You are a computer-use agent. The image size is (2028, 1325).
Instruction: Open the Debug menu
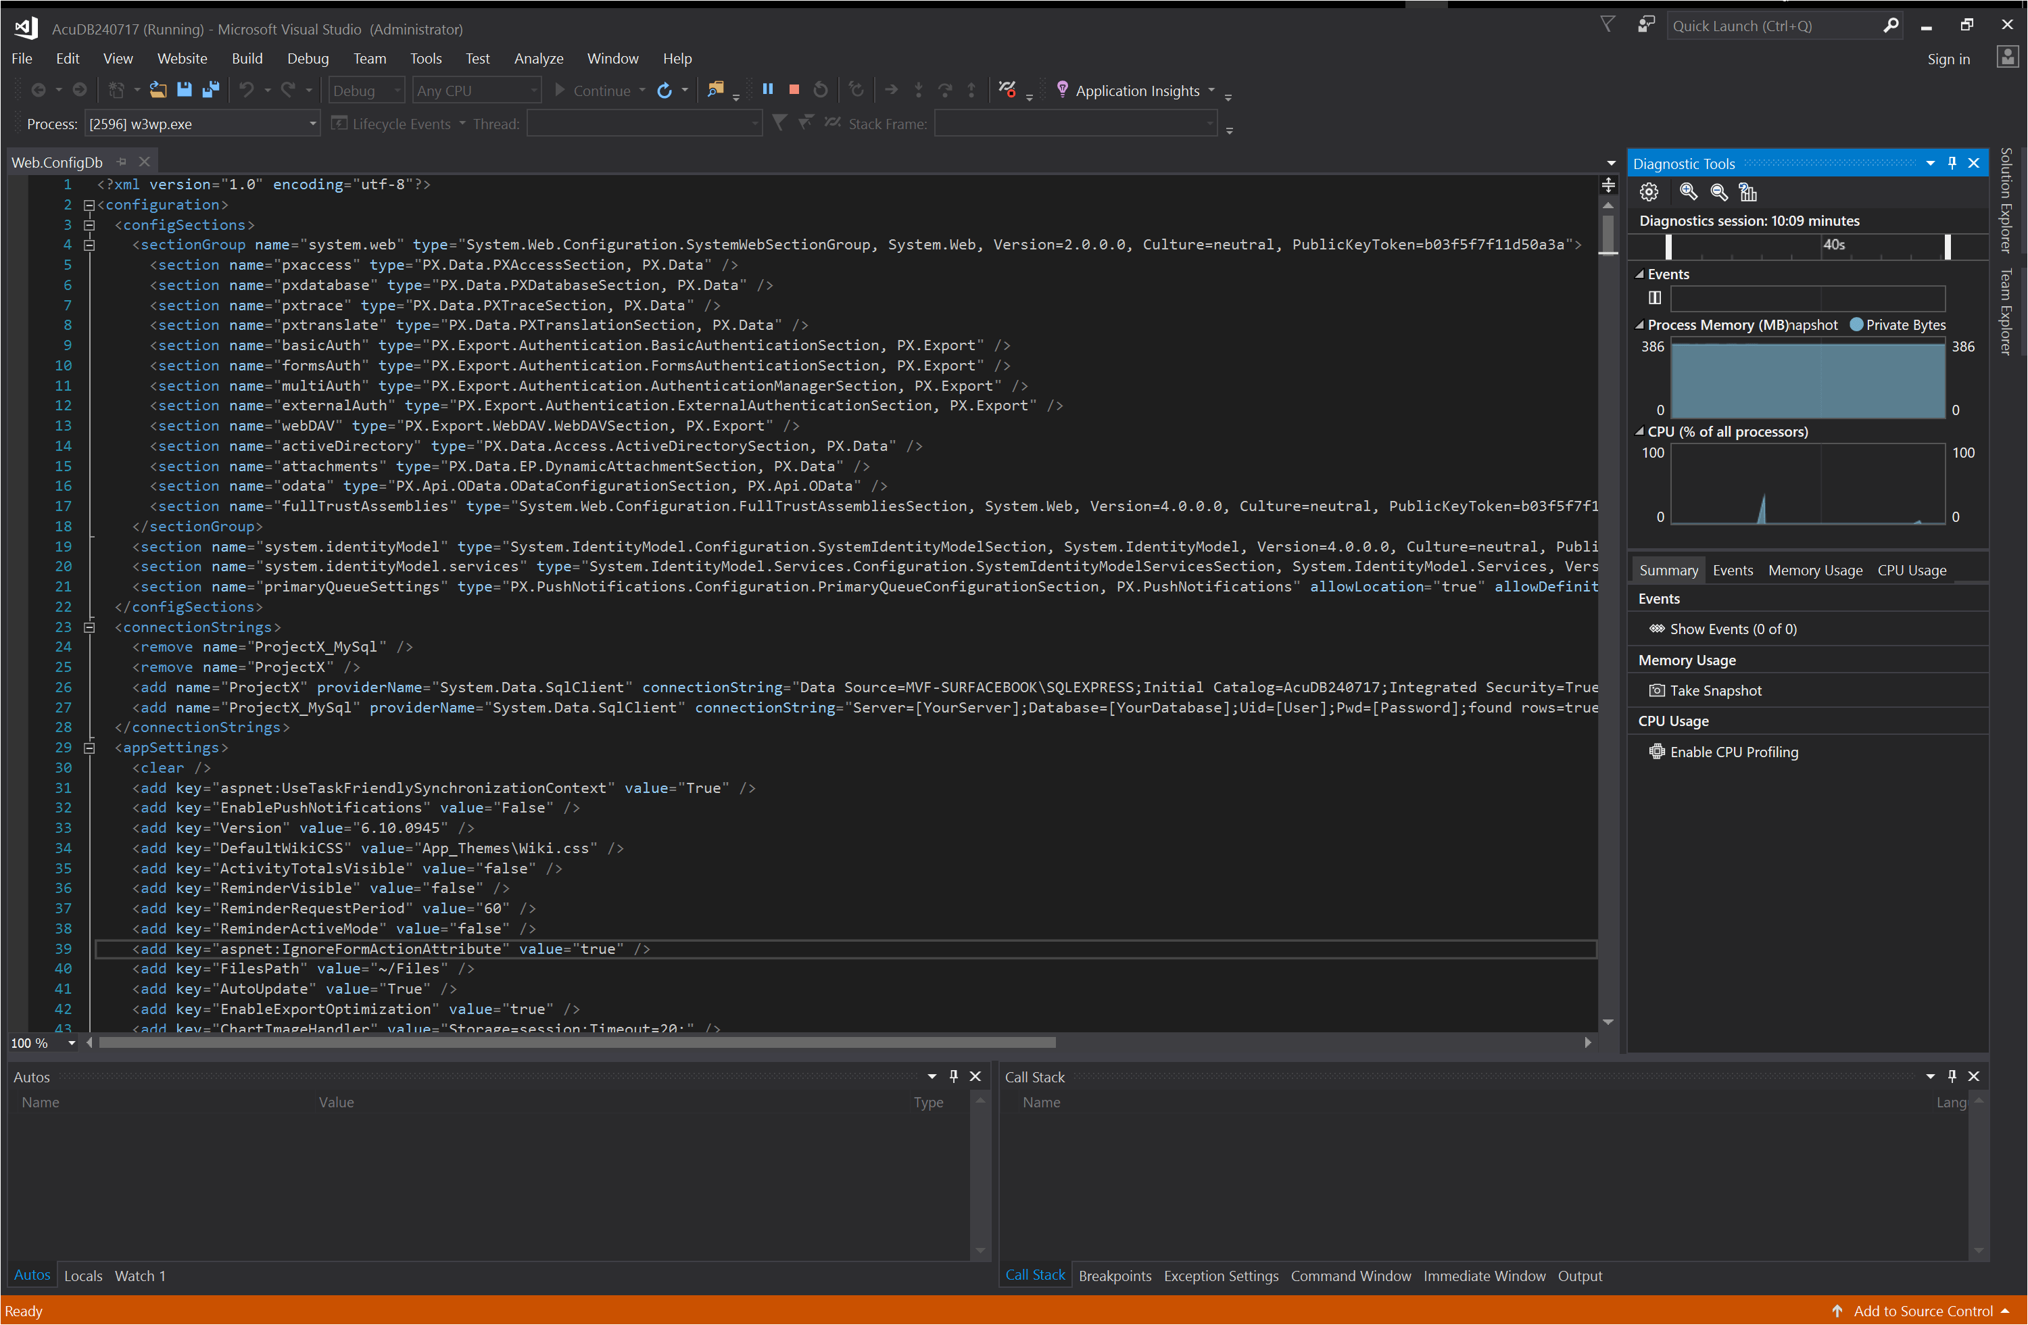pos(308,58)
